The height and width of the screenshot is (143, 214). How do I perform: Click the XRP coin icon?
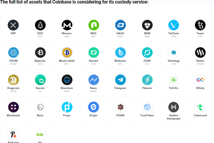pyautogui.click(x=13, y=25)
